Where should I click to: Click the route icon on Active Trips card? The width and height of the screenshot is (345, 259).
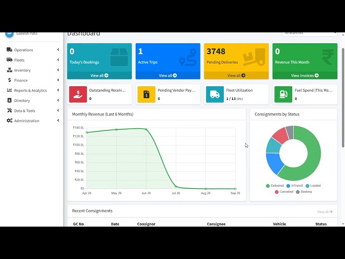click(188, 57)
